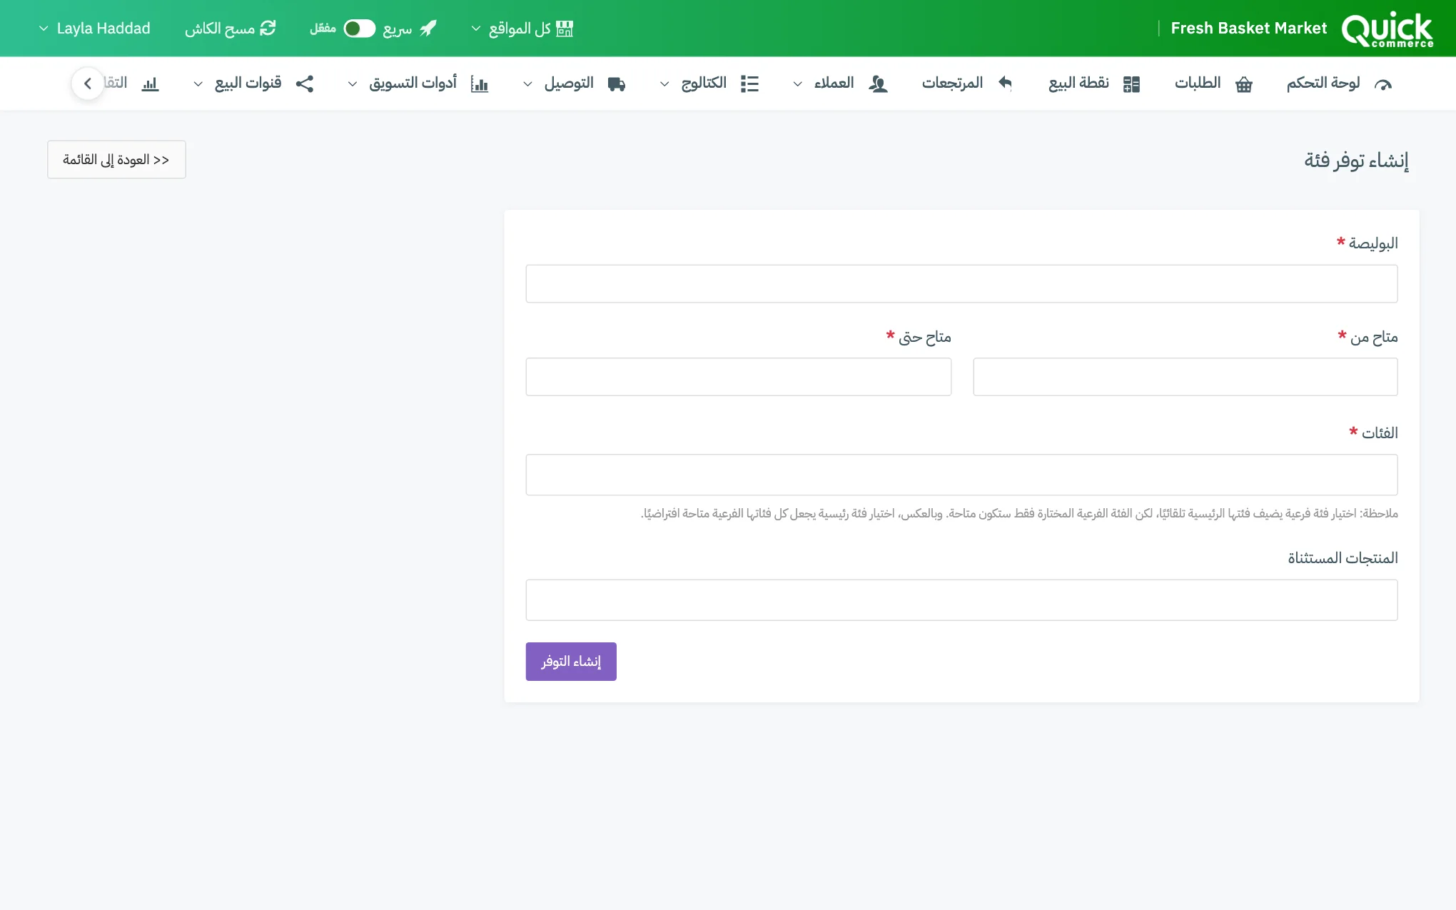Click the customers person icon

point(878,84)
